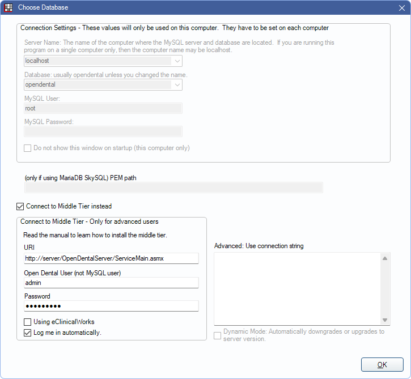
Task: Click the PEM path text field
Action: click(173, 188)
